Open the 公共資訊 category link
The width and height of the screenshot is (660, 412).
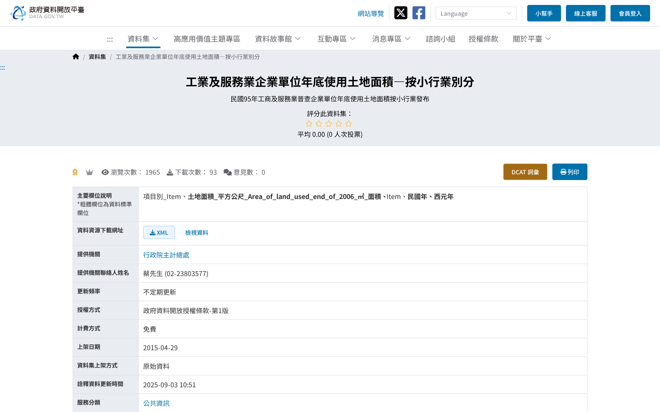click(156, 403)
